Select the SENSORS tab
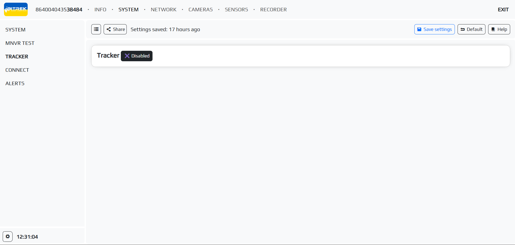The image size is (515, 245). pyautogui.click(x=236, y=10)
